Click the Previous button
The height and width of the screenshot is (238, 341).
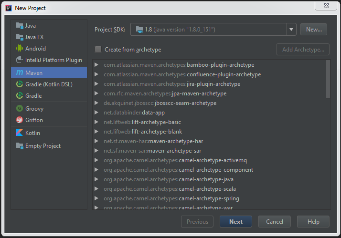pyautogui.click(x=197, y=221)
